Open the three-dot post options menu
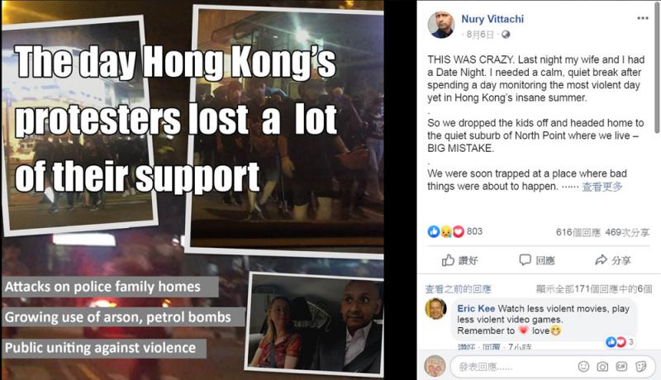 pos(643,18)
